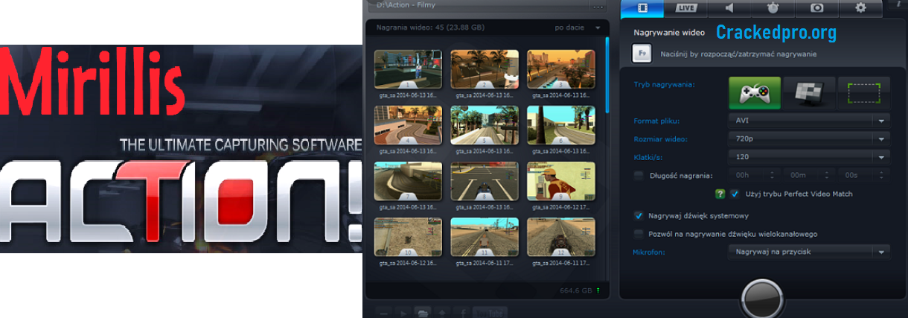The height and width of the screenshot is (318, 908).
Task: Open the Rozmiar wideo 720p dropdown
Action: tap(809, 139)
